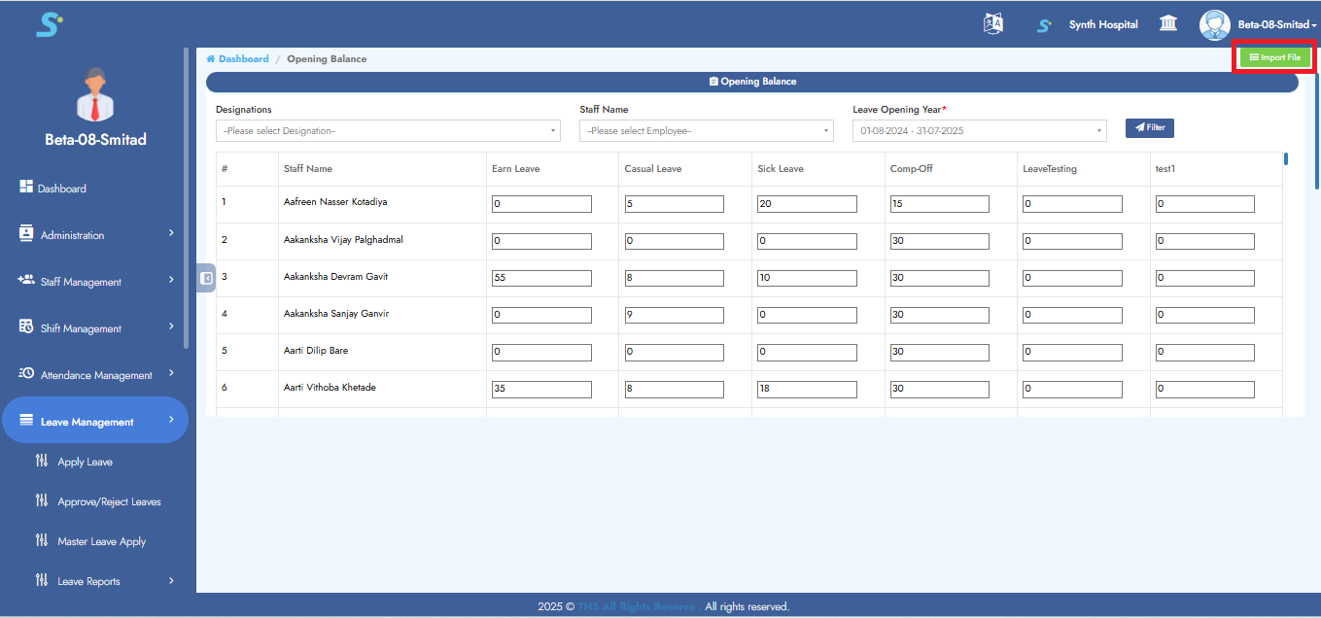Open the Dashboard from the sidebar icon
1321x618 pixels.
(x=22, y=188)
